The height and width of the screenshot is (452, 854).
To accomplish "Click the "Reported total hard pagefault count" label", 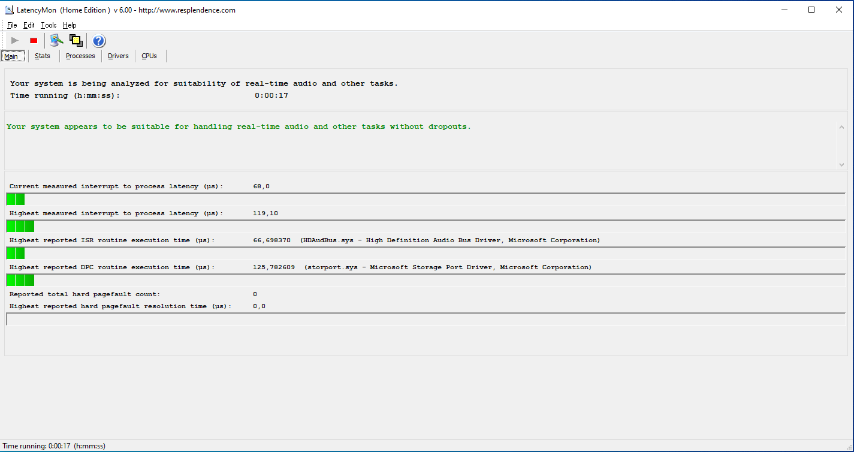I will [x=85, y=294].
